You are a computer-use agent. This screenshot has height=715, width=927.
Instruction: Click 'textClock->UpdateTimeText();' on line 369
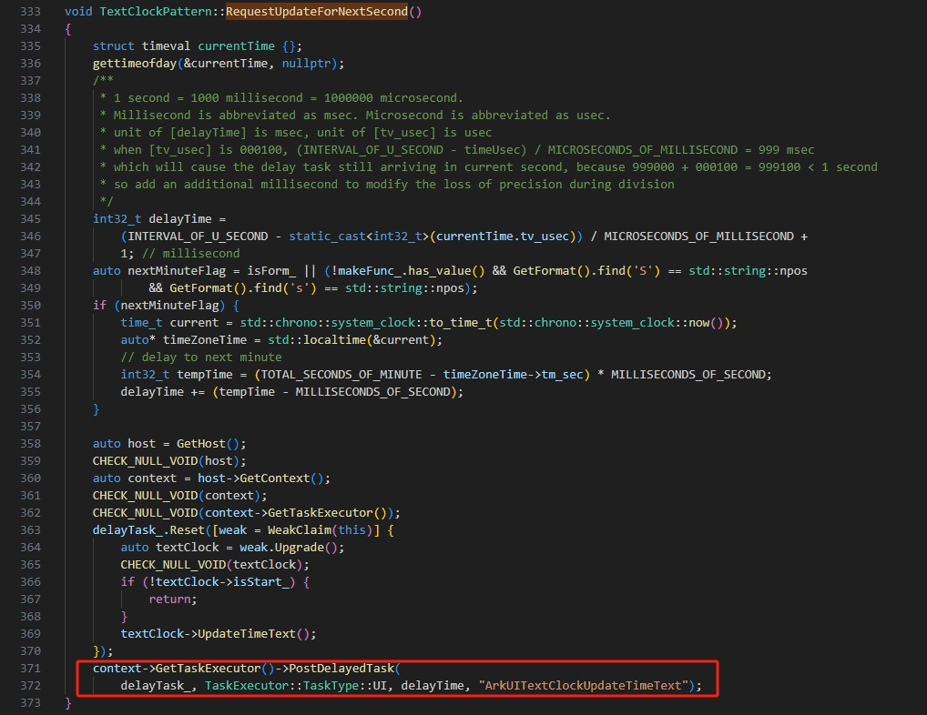pyautogui.click(x=219, y=633)
